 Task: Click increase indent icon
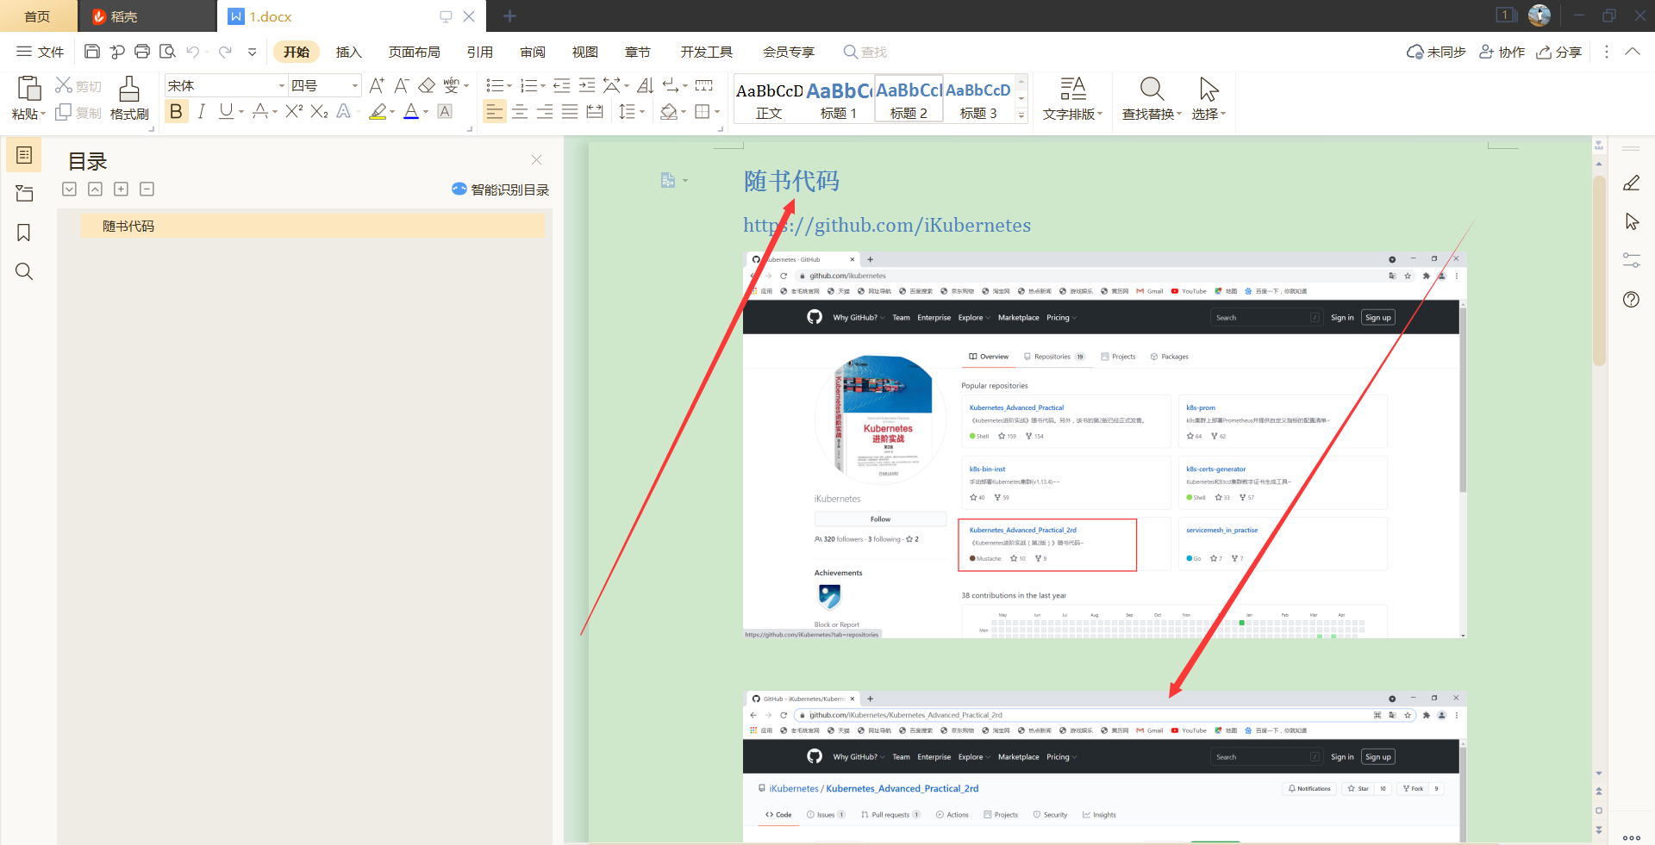[x=587, y=85]
